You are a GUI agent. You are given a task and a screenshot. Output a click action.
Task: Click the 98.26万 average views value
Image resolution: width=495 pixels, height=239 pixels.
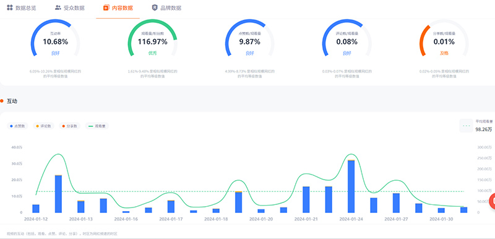coord(484,129)
